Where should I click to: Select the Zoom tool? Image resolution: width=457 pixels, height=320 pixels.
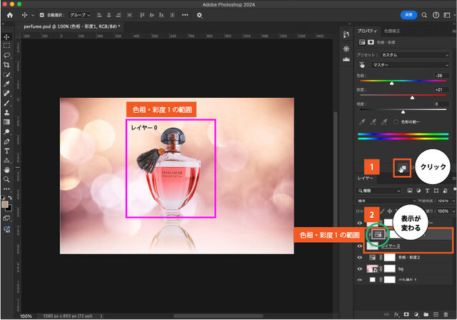pyautogui.click(x=6, y=181)
